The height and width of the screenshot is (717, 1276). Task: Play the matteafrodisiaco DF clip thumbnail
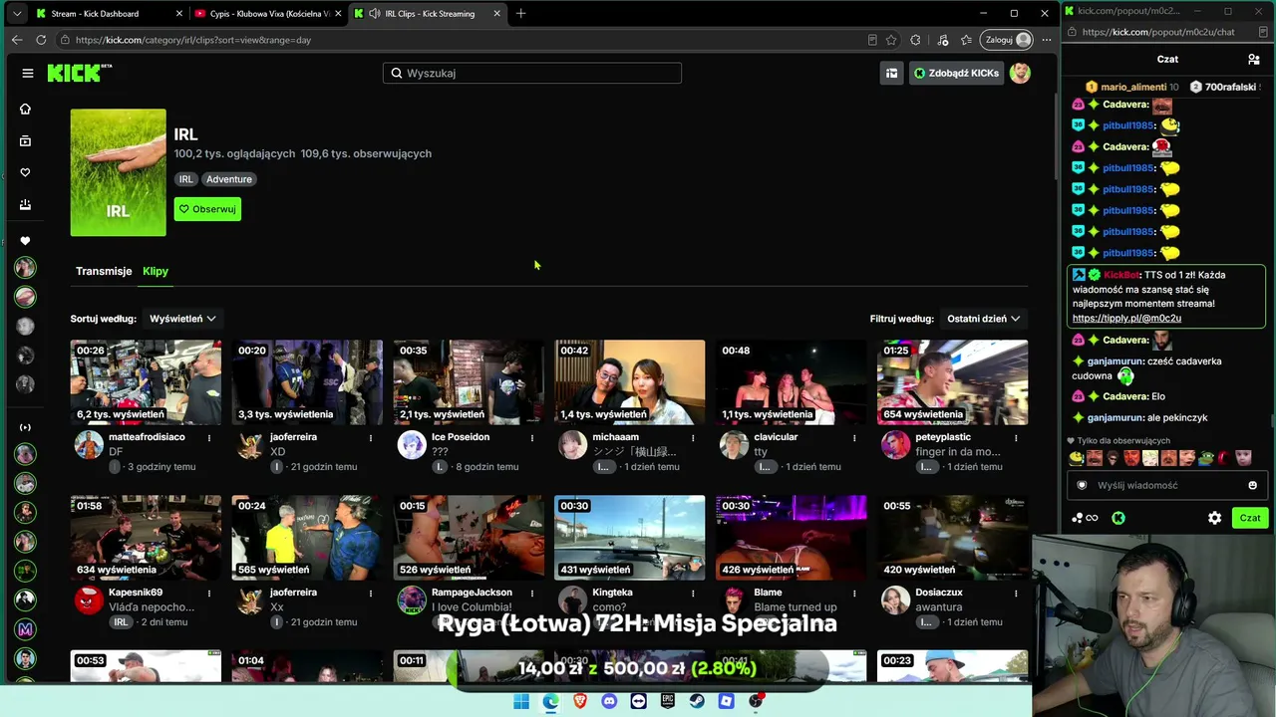146,382
